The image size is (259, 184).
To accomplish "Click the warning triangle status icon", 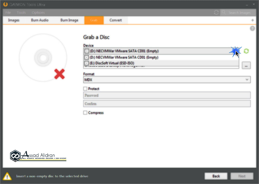I will pyautogui.click(x=7, y=176).
